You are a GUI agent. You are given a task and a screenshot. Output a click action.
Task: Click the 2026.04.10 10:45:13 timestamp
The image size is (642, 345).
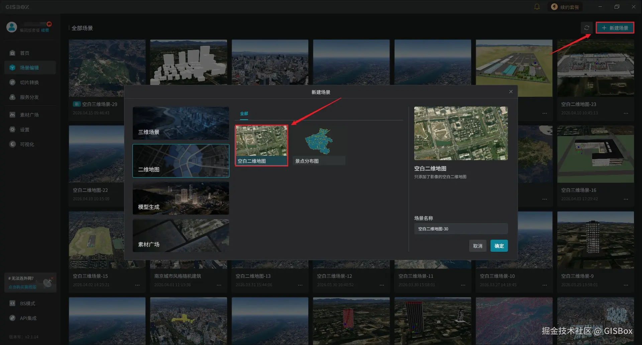579,113
